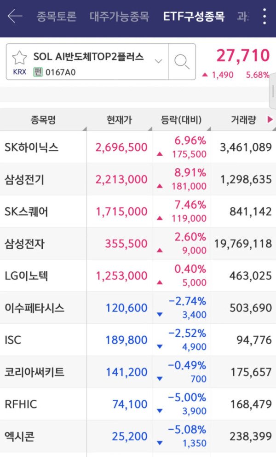Sort by the 등락(대비) column header
This screenshot has width=276, height=457.
pyautogui.click(x=181, y=119)
